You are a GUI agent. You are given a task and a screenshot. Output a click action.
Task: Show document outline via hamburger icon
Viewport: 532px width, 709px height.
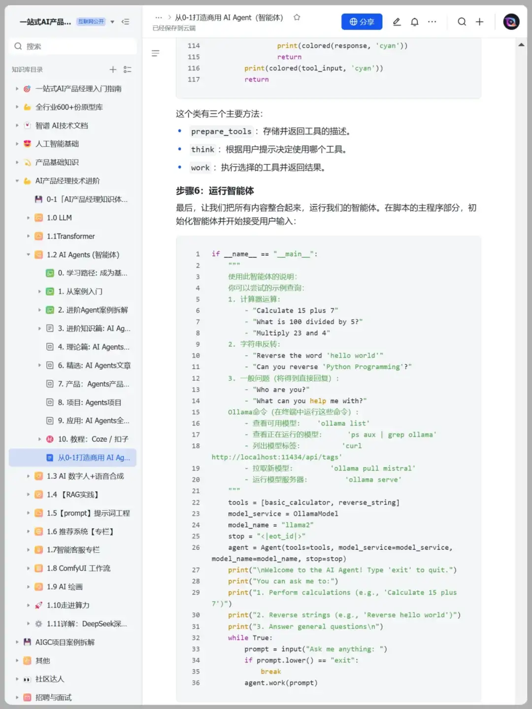[x=156, y=53]
